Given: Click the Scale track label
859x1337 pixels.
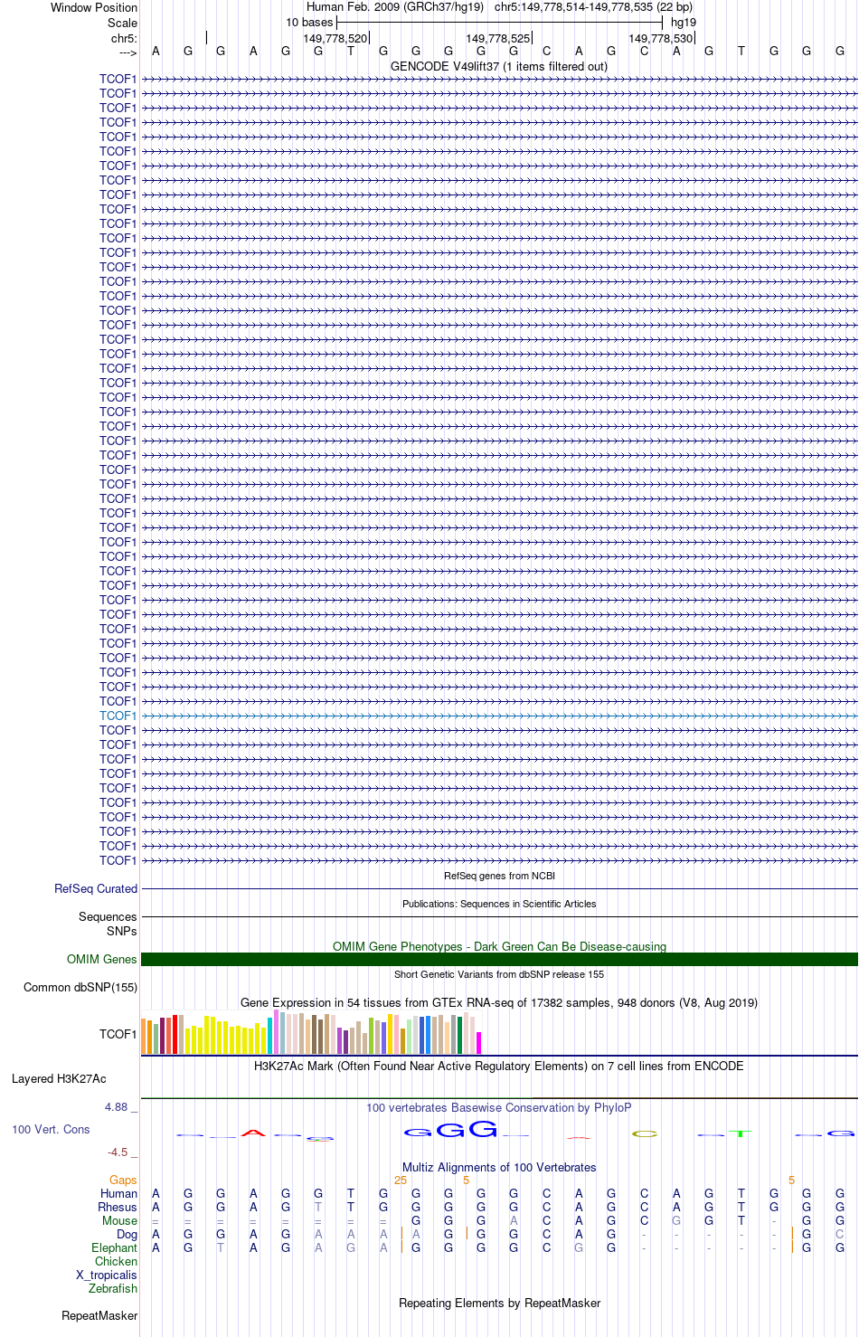Looking at the screenshot, I should [x=122, y=23].
